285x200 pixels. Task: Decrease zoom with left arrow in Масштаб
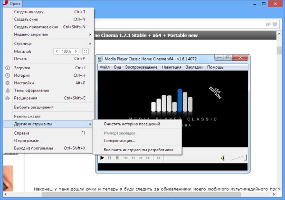pos(57,51)
